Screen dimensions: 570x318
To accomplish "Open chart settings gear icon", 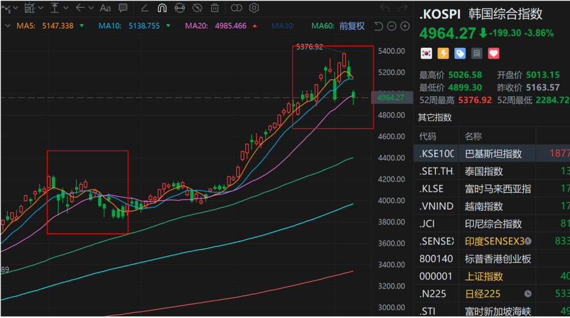I will pyautogui.click(x=254, y=8).
